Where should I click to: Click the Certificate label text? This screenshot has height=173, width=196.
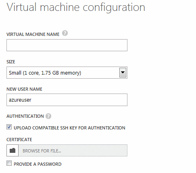(19, 140)
